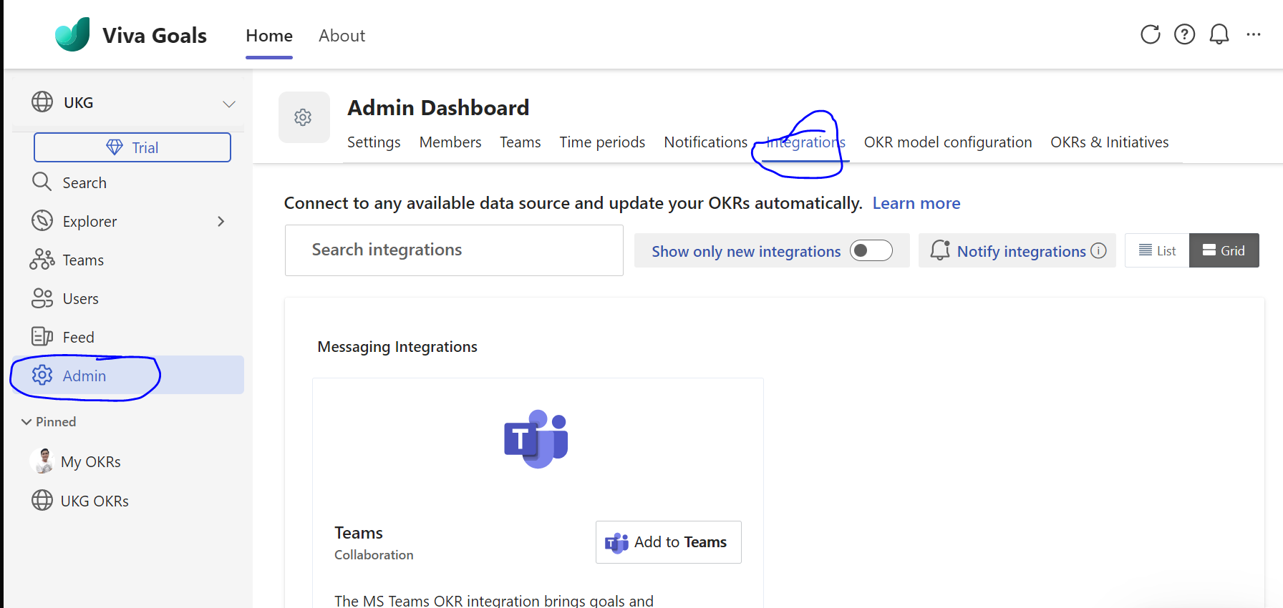Follow the Learn more link

[916, 203]
